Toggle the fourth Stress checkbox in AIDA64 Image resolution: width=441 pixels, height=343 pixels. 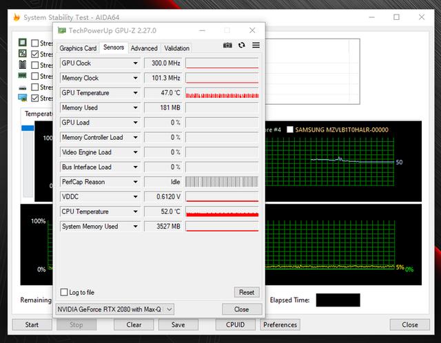pyautogui.click(x=35, y=76)
